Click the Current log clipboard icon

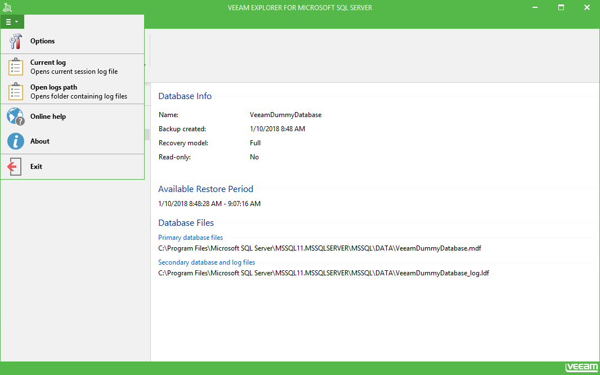16,66
